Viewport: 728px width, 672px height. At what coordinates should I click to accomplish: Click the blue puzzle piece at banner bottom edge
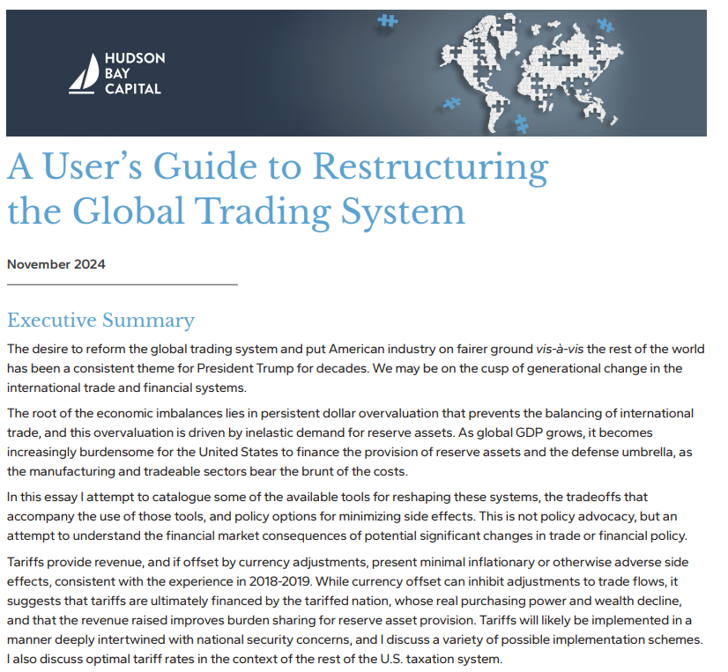(x=521, y=124)
